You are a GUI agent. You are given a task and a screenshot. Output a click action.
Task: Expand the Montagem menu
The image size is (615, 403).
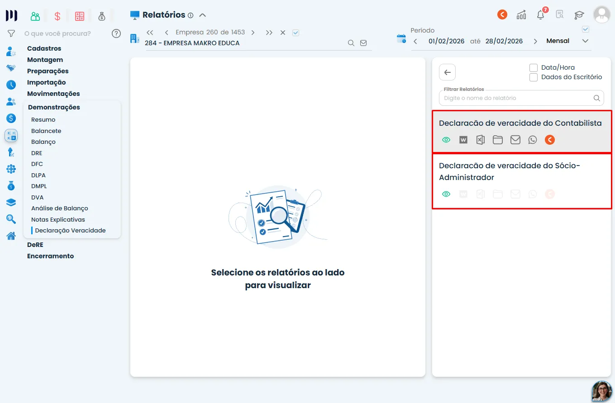45,60
